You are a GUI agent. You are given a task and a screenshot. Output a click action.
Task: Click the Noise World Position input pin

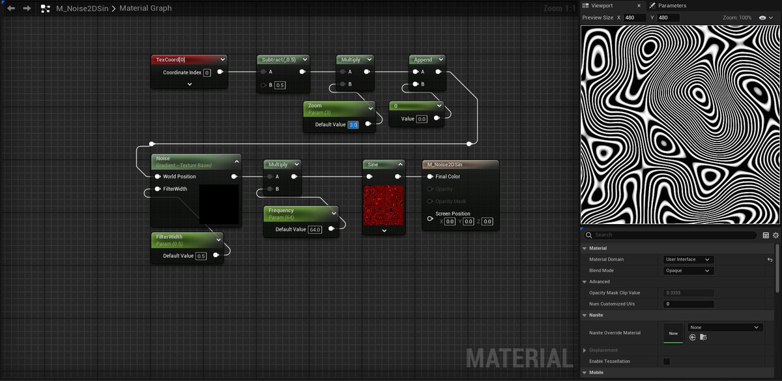pos(158,176)
